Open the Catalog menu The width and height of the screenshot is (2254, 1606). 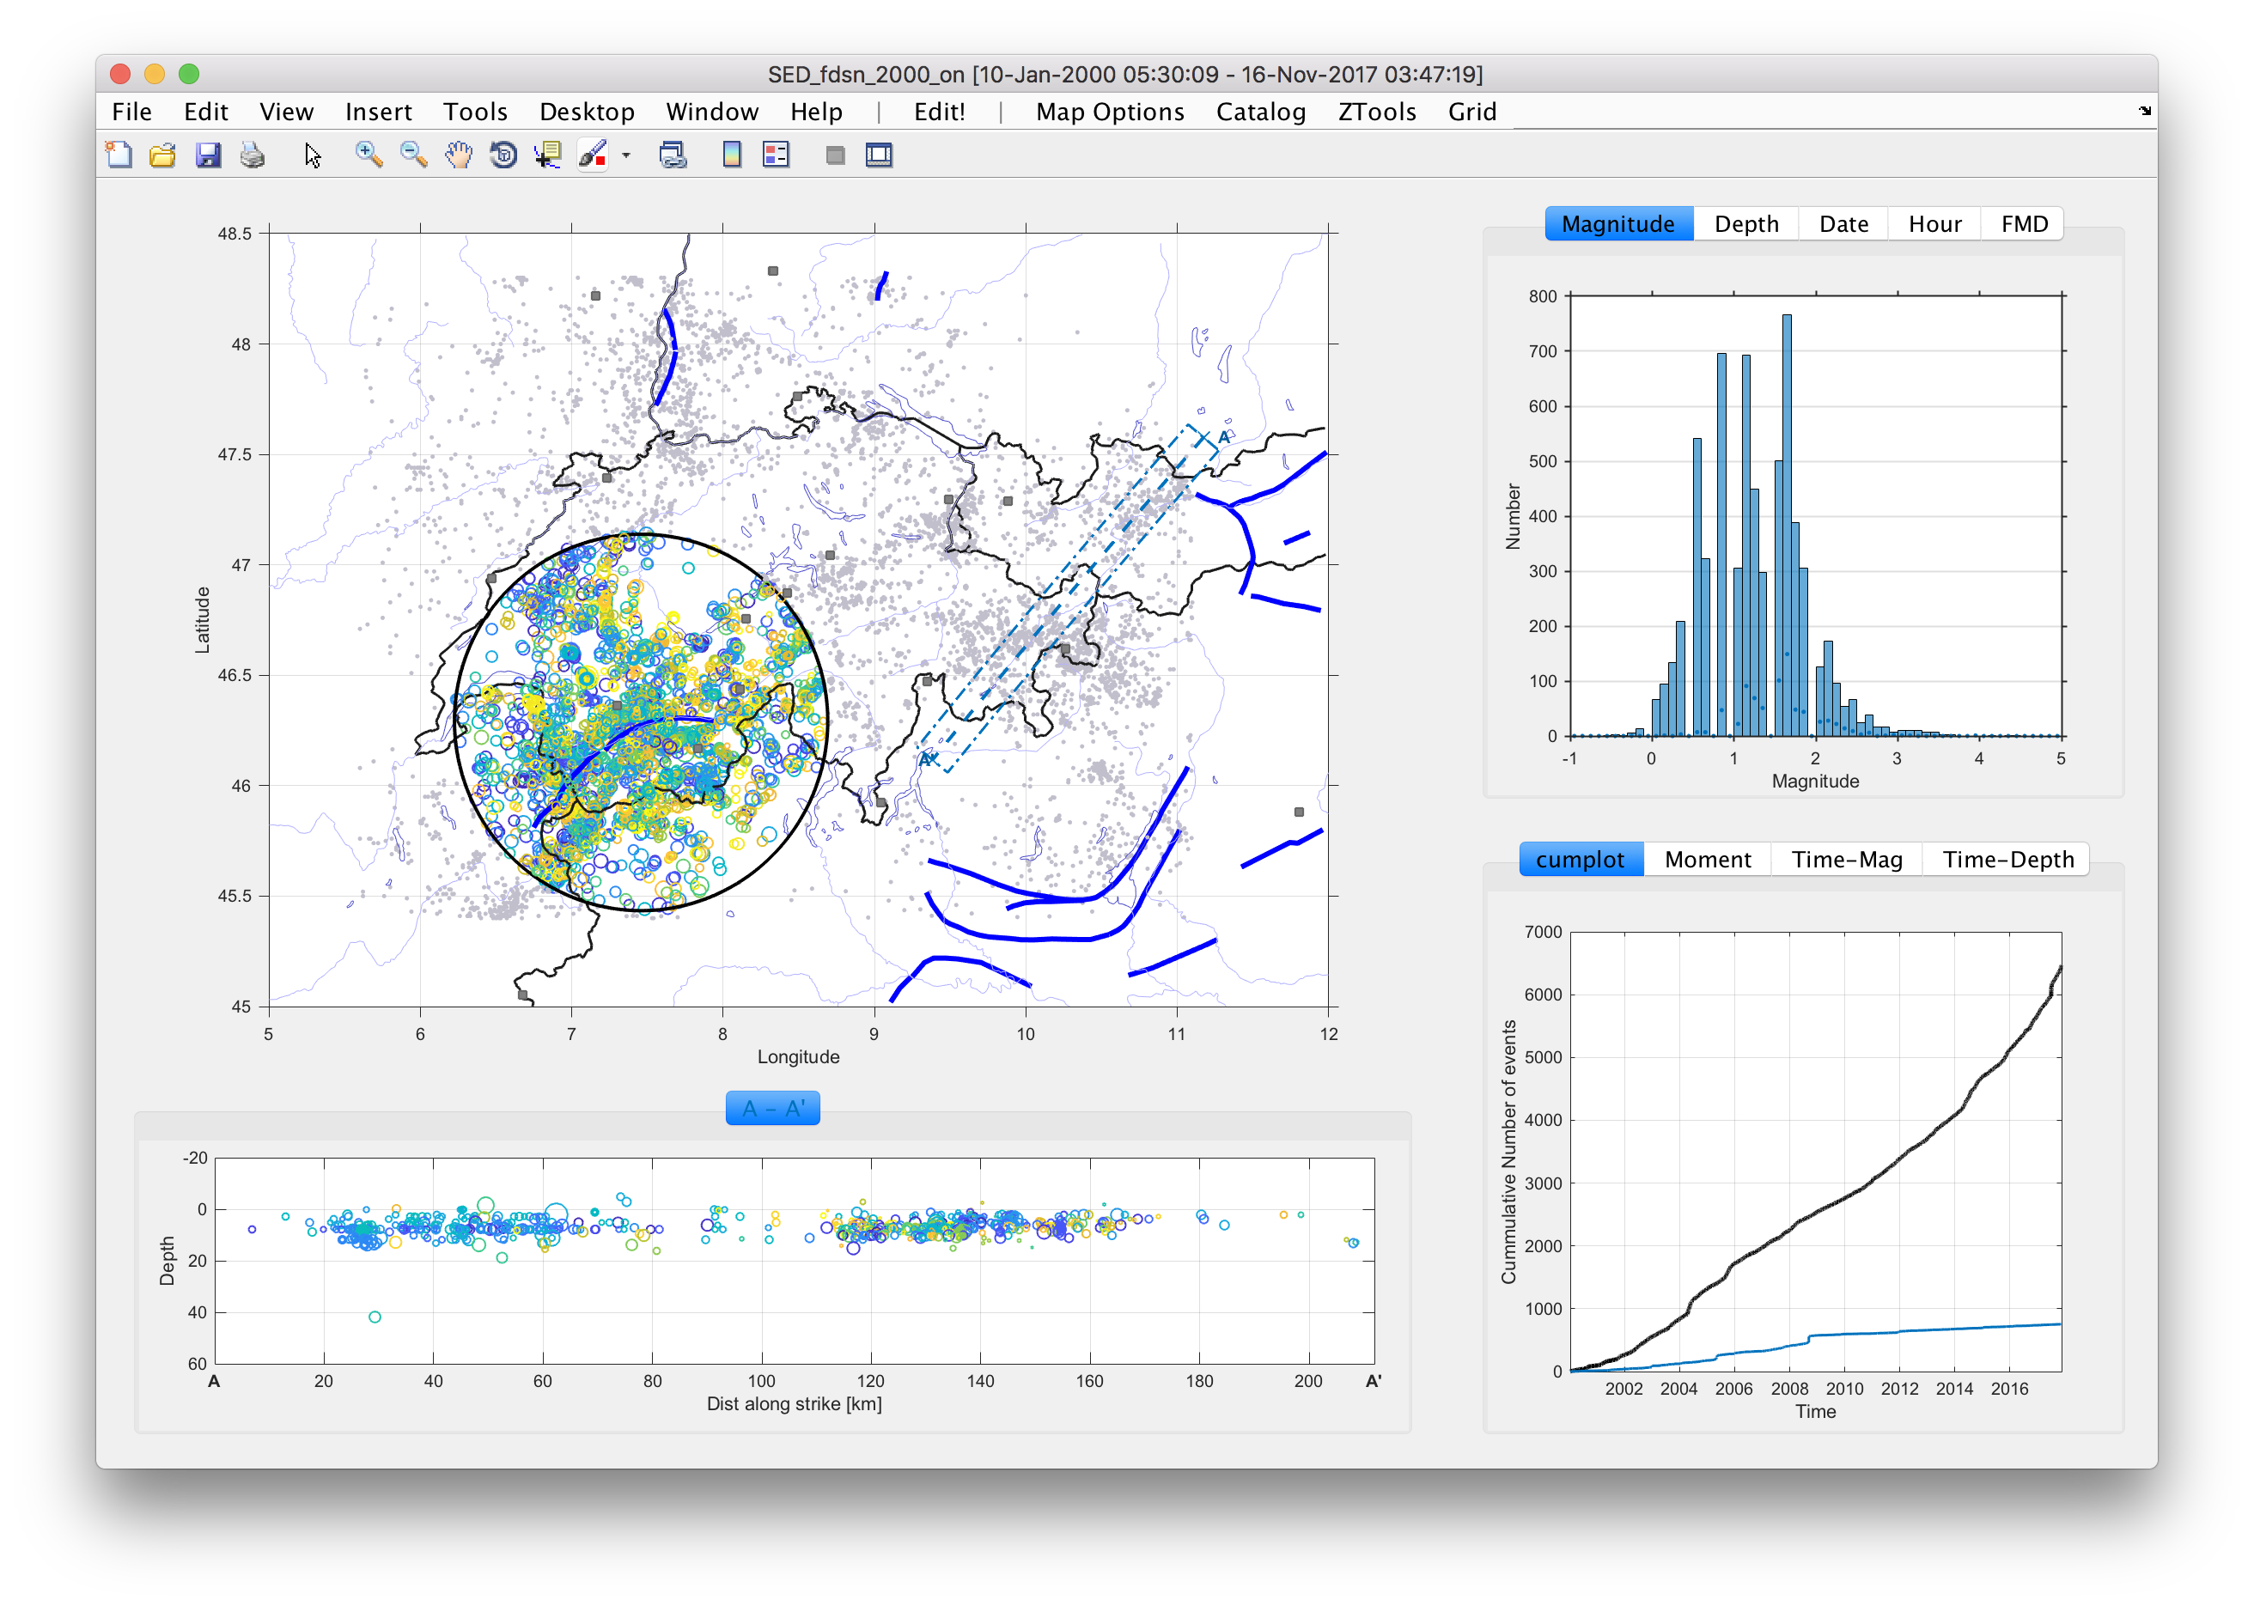(x=1260, y=112)
